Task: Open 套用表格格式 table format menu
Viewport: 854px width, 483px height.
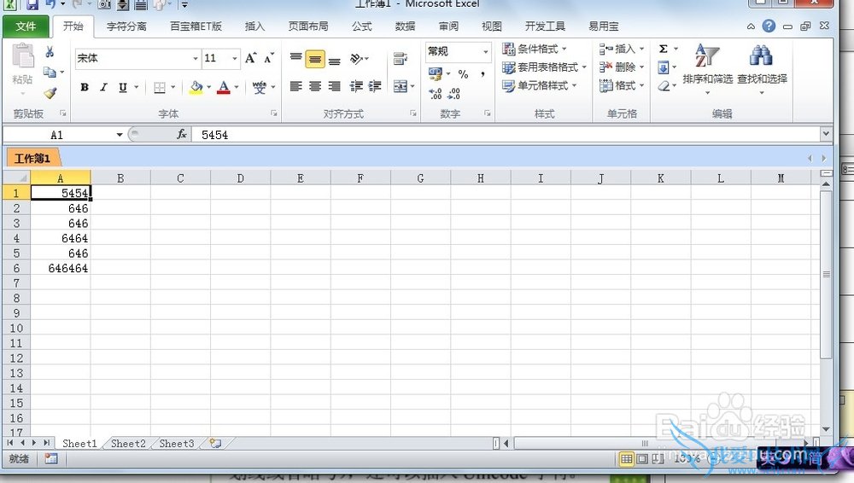Action: click(x=544, y=67)
